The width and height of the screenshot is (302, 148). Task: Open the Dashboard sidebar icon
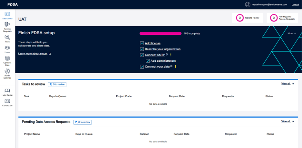[x=7, y=14]
